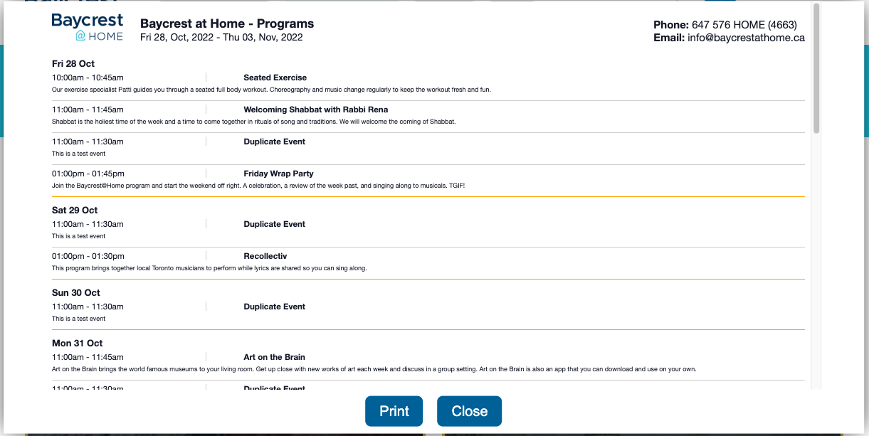This screenshot has width=869, height=436.
Task: Select the info@baycrestathome.ca email address
Action: [x=746, y=38]
